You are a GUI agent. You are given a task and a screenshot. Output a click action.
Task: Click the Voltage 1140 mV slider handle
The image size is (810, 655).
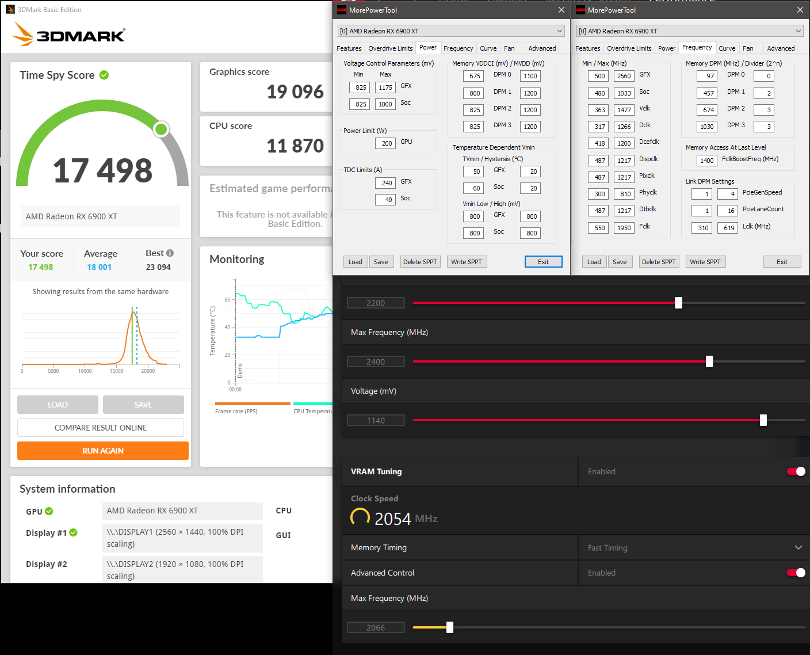coord(763,420)
